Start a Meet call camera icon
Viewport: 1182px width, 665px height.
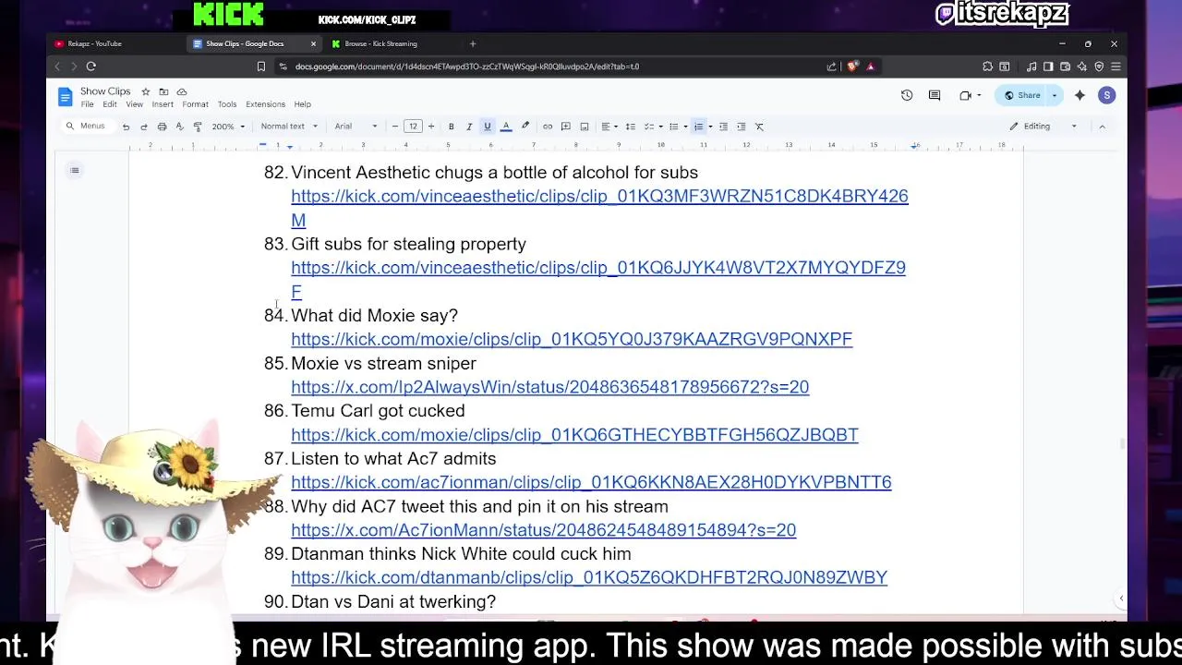tap(966, 95)
